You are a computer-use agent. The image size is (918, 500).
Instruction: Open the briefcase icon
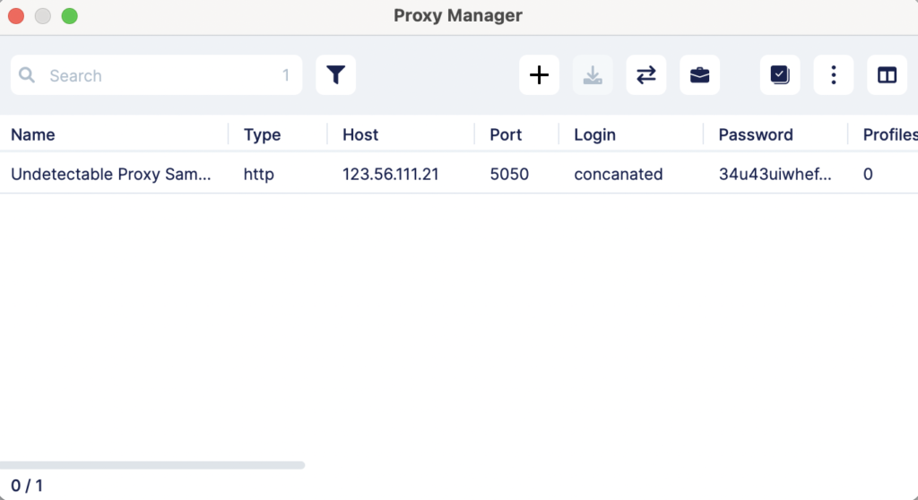[699, 75]
